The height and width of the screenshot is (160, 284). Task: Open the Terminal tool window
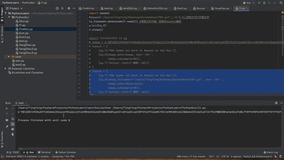[44, 152]
